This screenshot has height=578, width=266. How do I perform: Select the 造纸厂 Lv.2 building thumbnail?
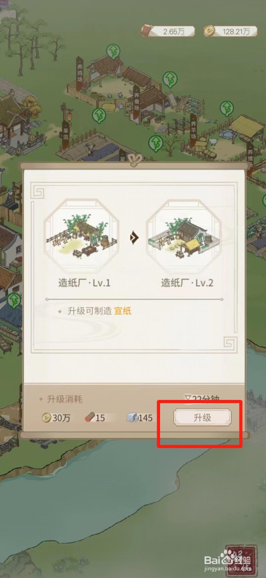pyautogui.click(x=183, y=236)
